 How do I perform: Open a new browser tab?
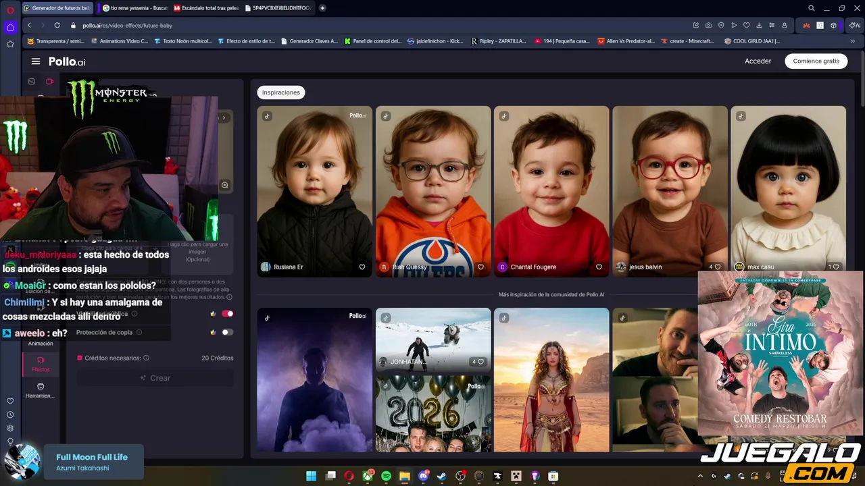322,8
